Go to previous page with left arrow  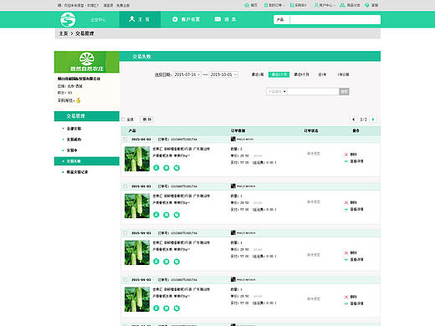(x=354, y=120)
